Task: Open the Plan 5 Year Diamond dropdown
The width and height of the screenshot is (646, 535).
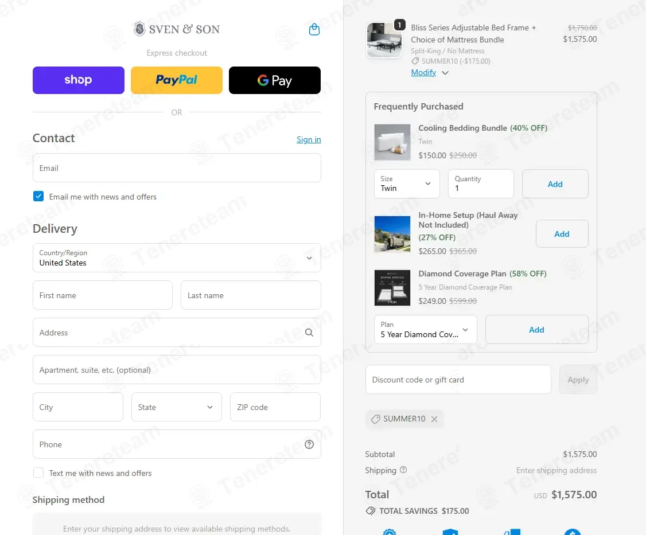Action: pyautogui.click(x=425, y=330)
